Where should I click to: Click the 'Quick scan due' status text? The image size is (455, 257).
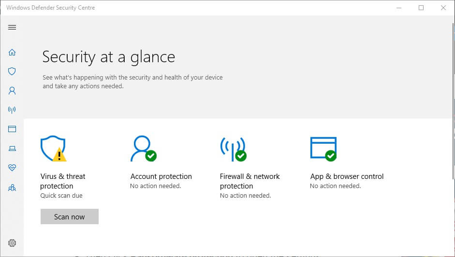pyautogui.click(x=61, y=196)
